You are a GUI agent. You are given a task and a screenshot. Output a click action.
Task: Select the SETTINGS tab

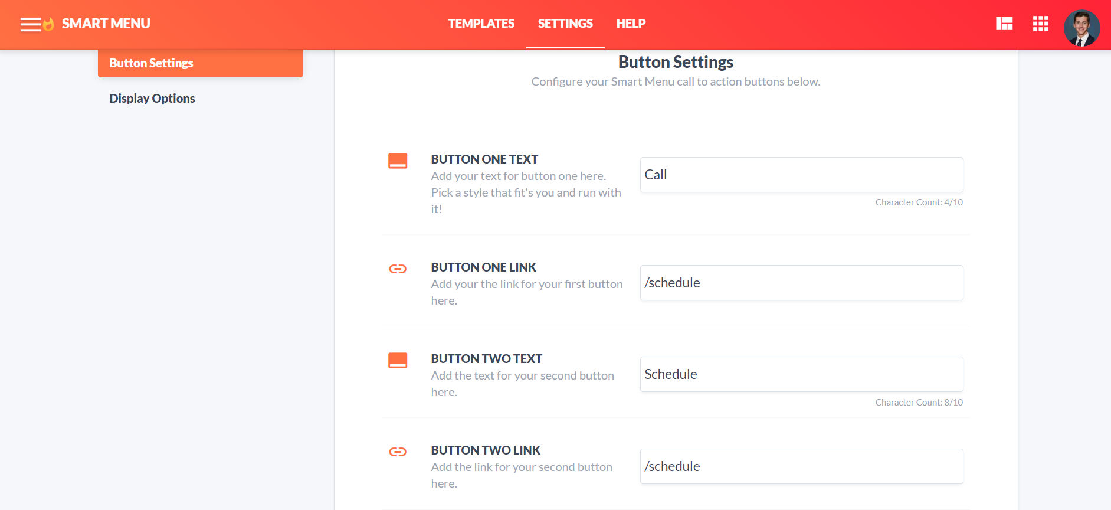coord(565,24)
